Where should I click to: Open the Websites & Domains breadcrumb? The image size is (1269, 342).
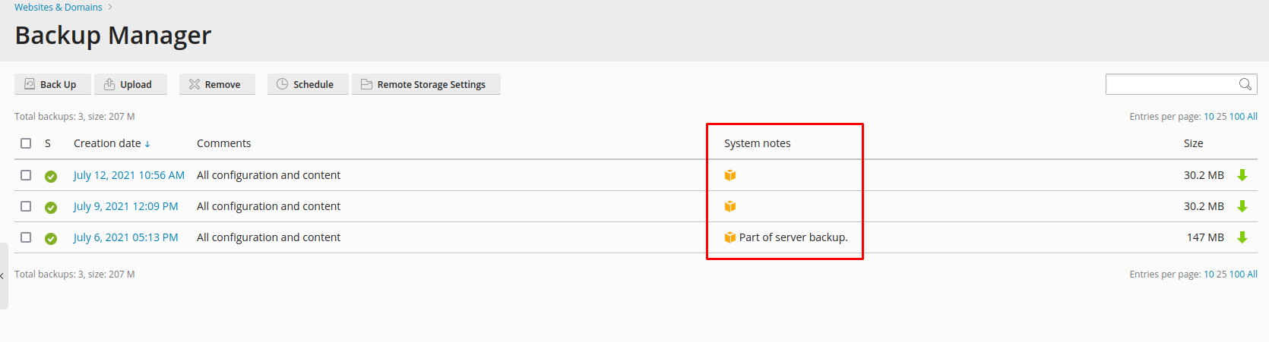click(59, 8)
